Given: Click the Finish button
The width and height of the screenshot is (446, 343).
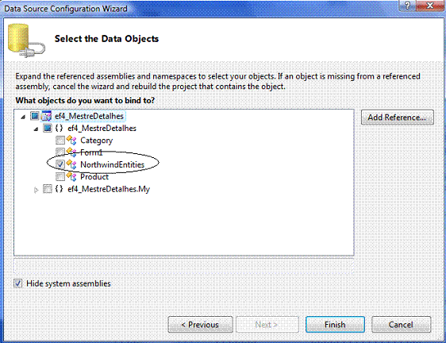Looking at the screenshot, I should click(335, 325).
